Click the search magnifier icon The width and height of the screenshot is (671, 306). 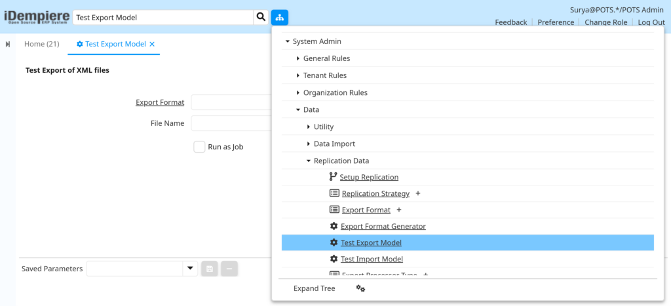click(x=261, y=17)
